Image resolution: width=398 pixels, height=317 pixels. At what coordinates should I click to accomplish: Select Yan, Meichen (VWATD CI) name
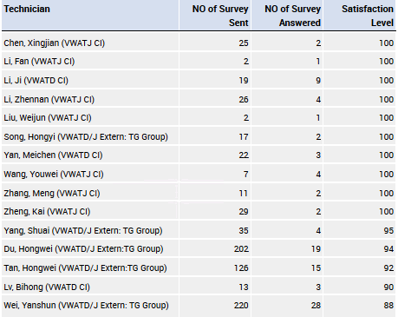(53, 155)
